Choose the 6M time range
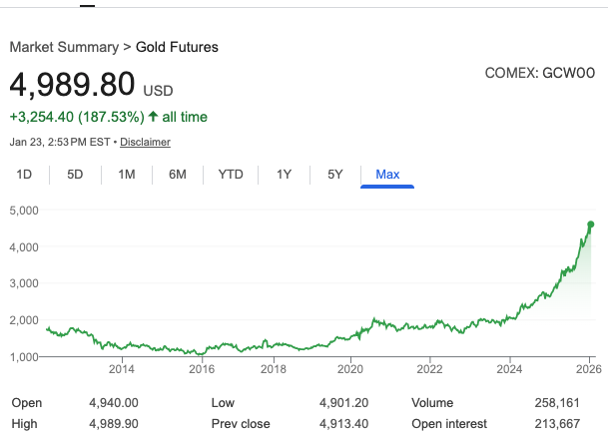 [178, 175]
